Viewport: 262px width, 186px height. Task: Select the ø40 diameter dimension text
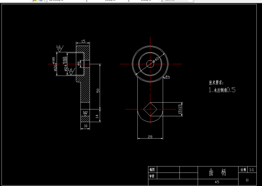[156, 59]
